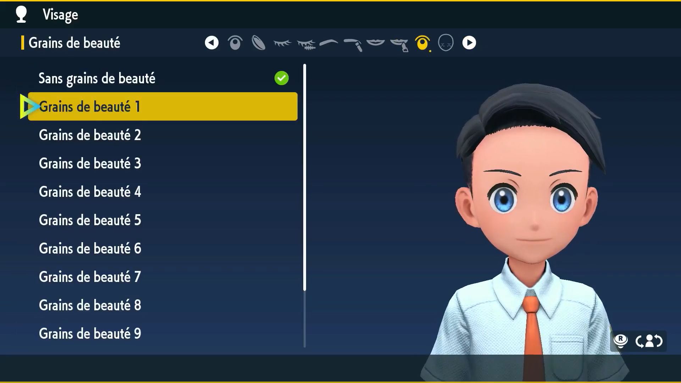Select the eyelashes shape icon
This screenshot has height=383, width=681.
[282, 43]
